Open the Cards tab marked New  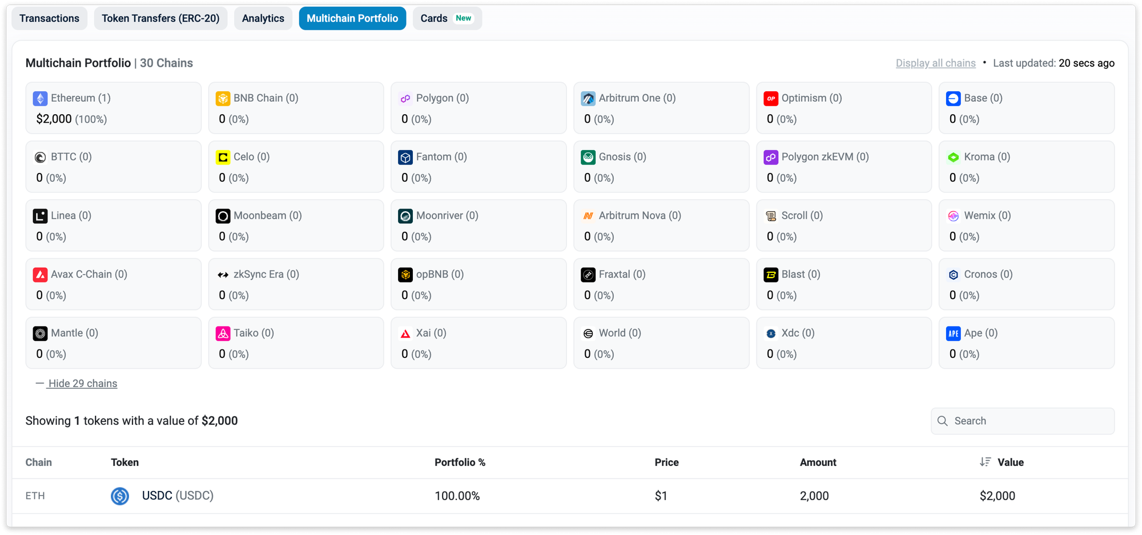point(447,18)
